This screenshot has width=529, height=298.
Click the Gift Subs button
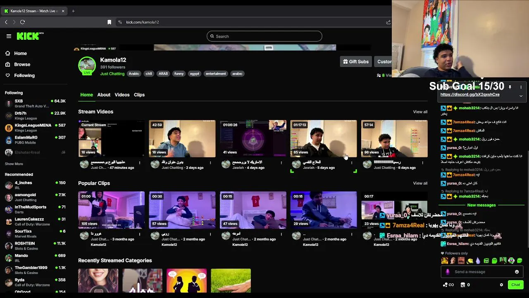tap(355, 62)
